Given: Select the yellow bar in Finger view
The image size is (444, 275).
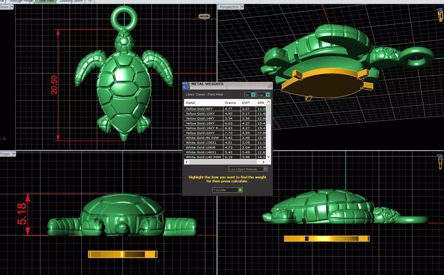Looking at the screenshot, I should pos(122,254).
